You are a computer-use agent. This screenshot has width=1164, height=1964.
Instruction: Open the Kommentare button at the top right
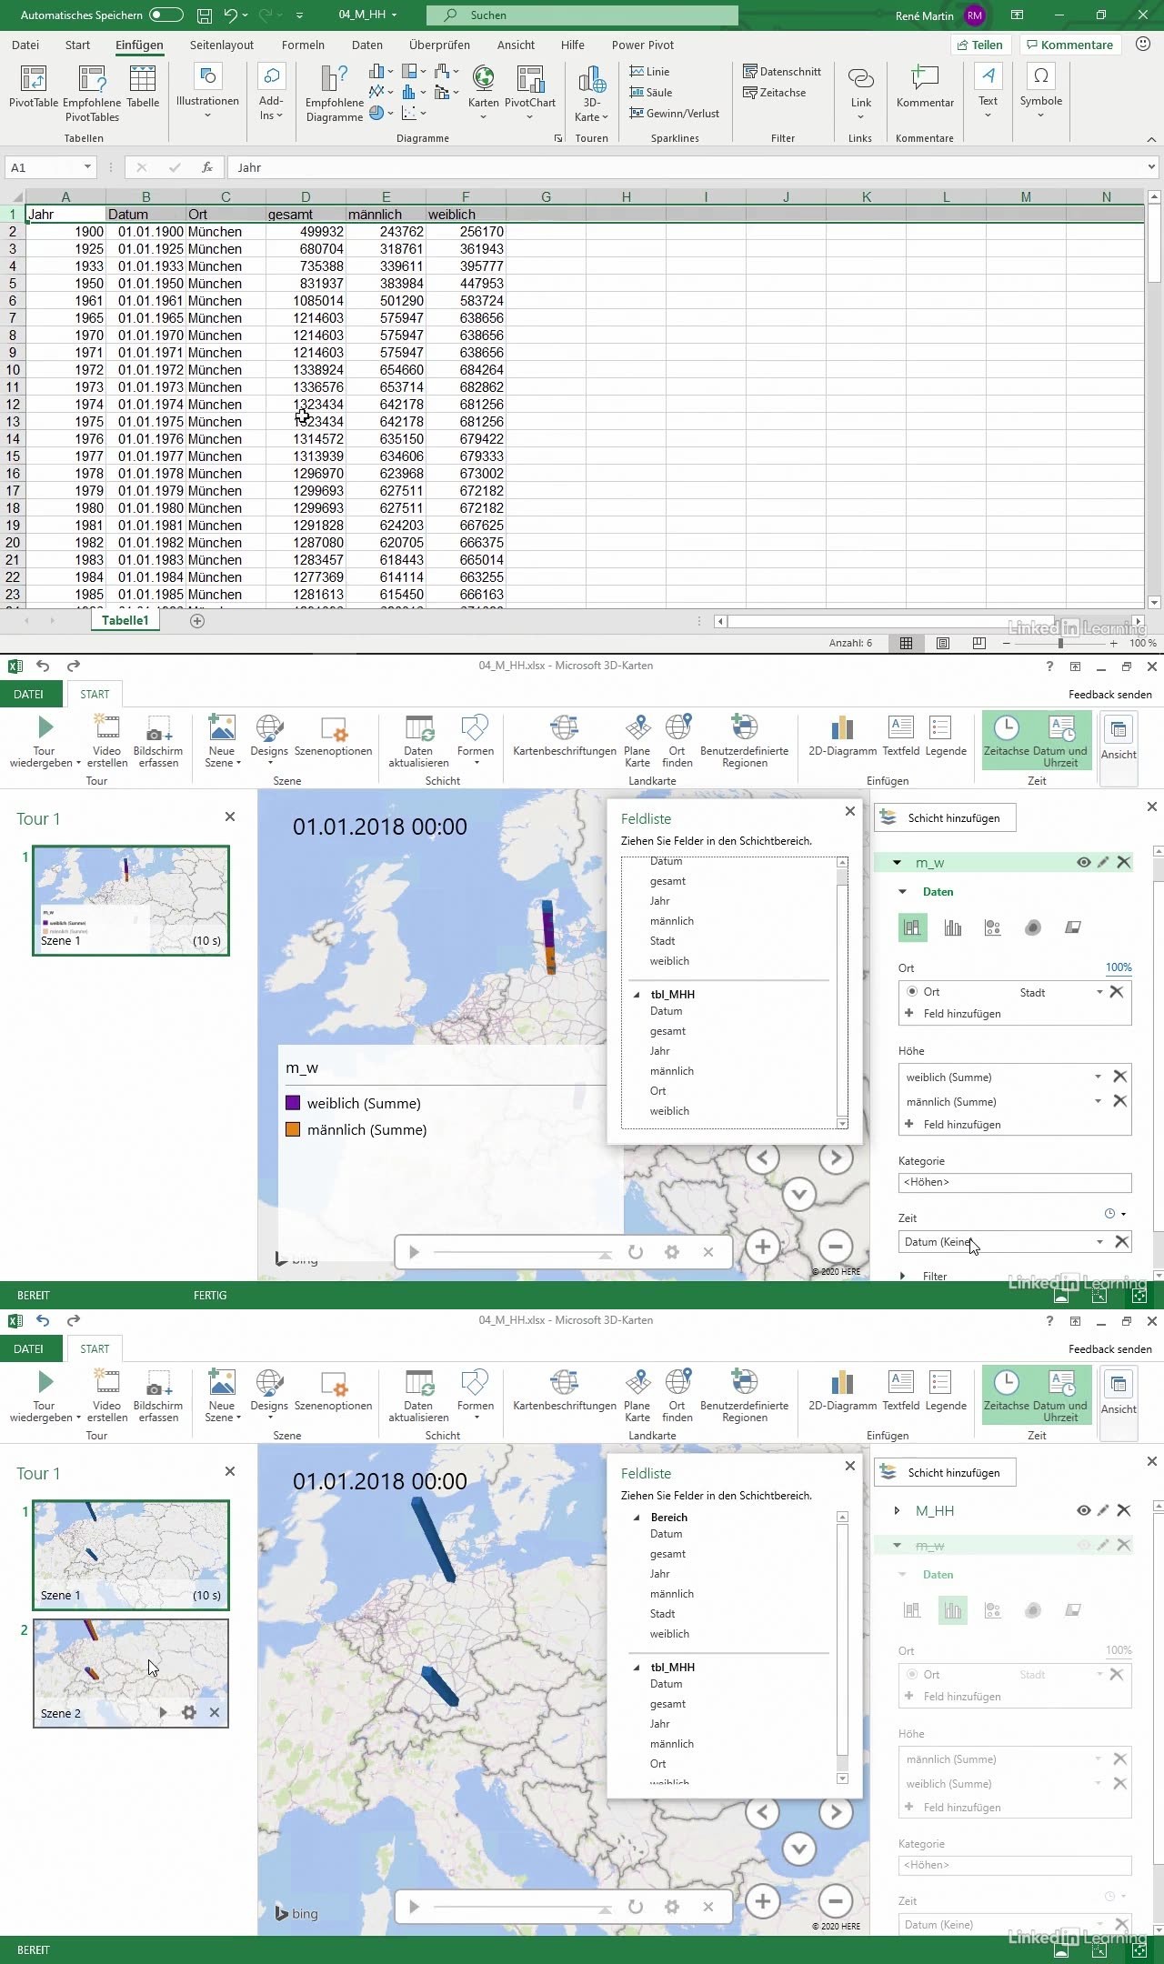coord(1069,45)
